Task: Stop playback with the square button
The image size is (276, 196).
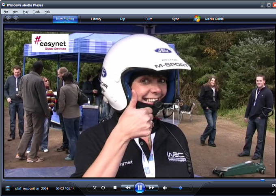Action: pyautogui.click(x=115, y=188)
